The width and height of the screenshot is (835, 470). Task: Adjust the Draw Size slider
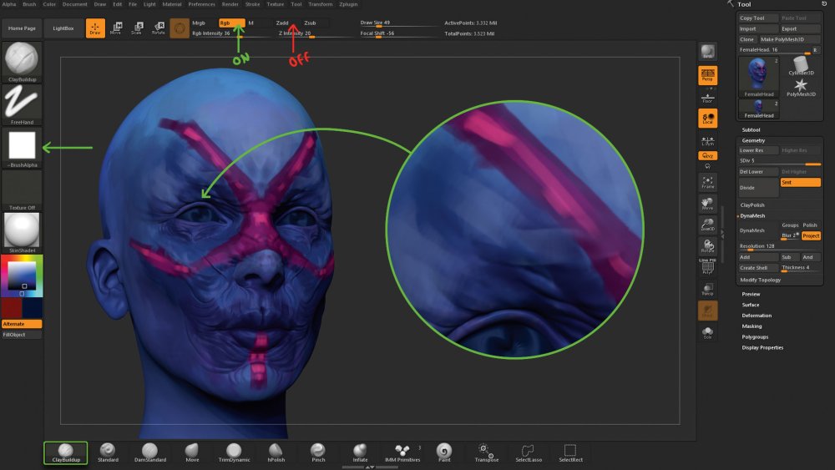click(397, 23)
